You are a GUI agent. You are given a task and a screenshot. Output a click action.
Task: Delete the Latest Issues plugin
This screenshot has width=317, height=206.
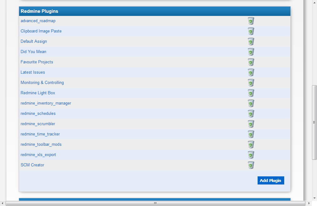251,72
